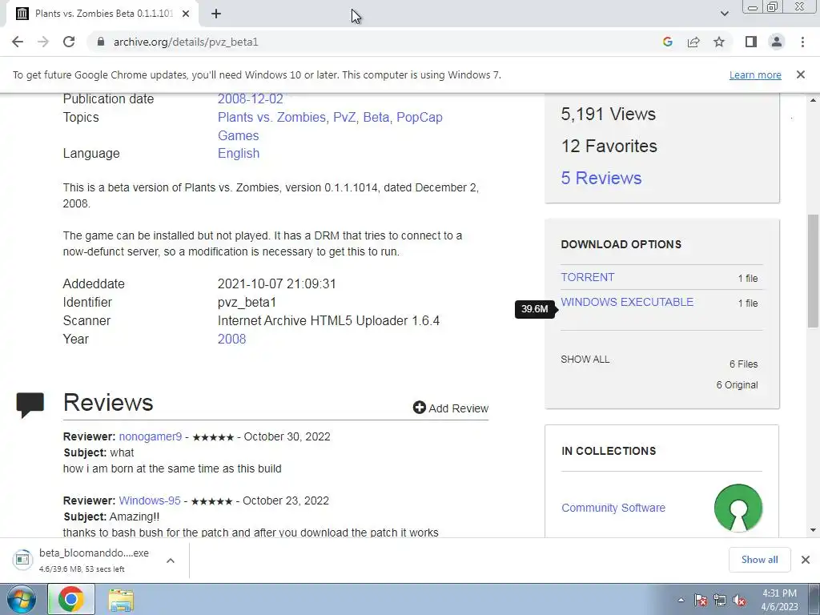
Task: Open reviewer nonogamer9's profile
Action: (x=150, y=436)
